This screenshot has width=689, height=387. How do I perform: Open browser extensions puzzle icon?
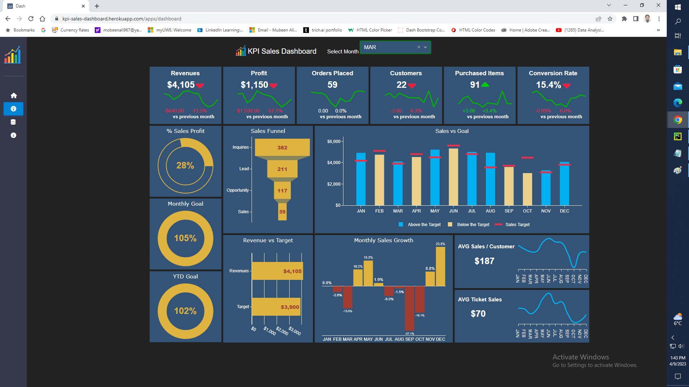click(624, 19)
